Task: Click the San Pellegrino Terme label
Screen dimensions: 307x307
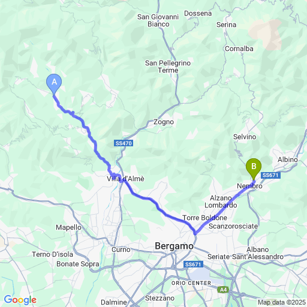Action: pyautogui.click(x=168, y=67)
